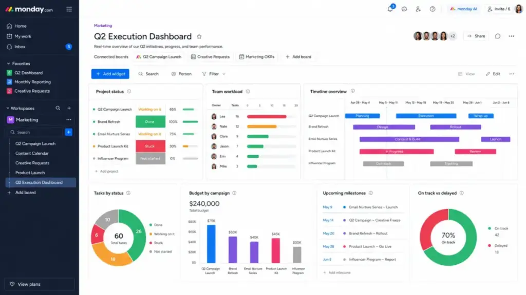Click Q2 Campaign Launch 65% progress bar
The height and width of the screenshot is (295, 526).
(x=190, y=110)
